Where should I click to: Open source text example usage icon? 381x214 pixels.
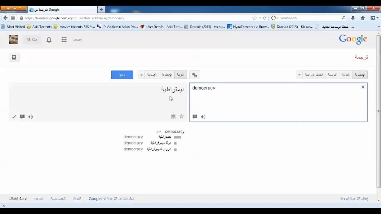click(195, 117)
